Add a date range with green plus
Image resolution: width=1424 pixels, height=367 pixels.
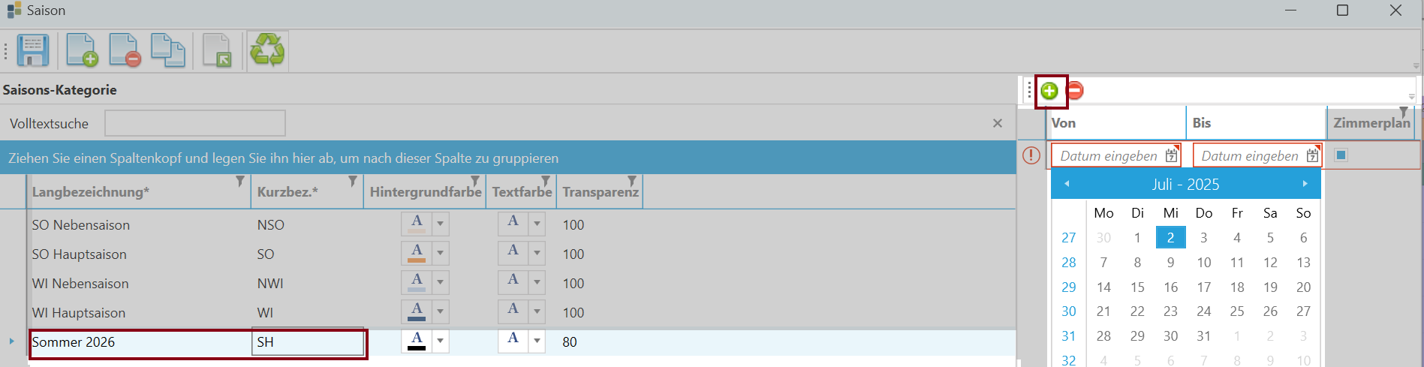coord(1049,92)
